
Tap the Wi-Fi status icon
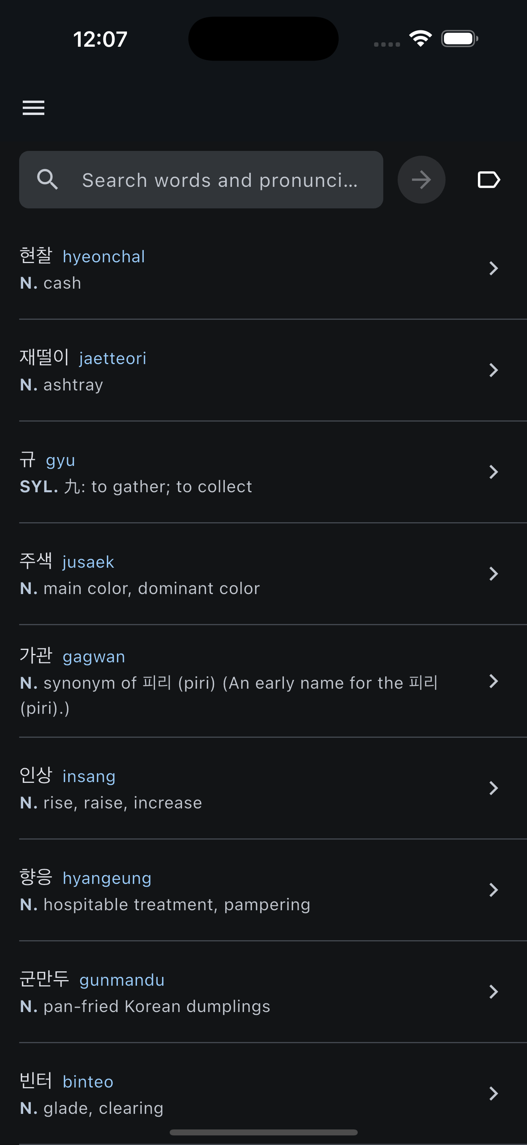pyautogui.click(x=420, y=39)
